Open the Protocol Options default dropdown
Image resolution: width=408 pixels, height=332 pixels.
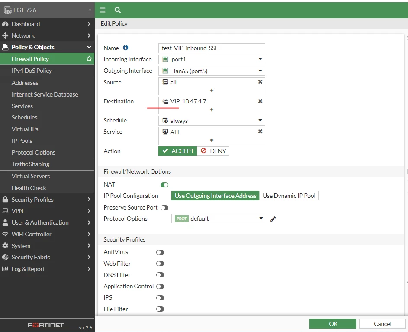click(x=218, y=219)
